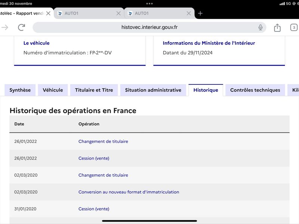Click Cession (vente) dated 26/01/2022
Image resolution: width=299 pixels, height=224 pixels.
[x=94, y=158]
